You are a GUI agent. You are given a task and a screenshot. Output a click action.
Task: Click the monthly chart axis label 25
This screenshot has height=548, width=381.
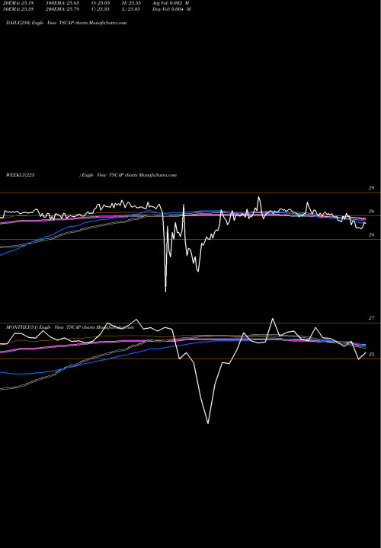[371, 355]
